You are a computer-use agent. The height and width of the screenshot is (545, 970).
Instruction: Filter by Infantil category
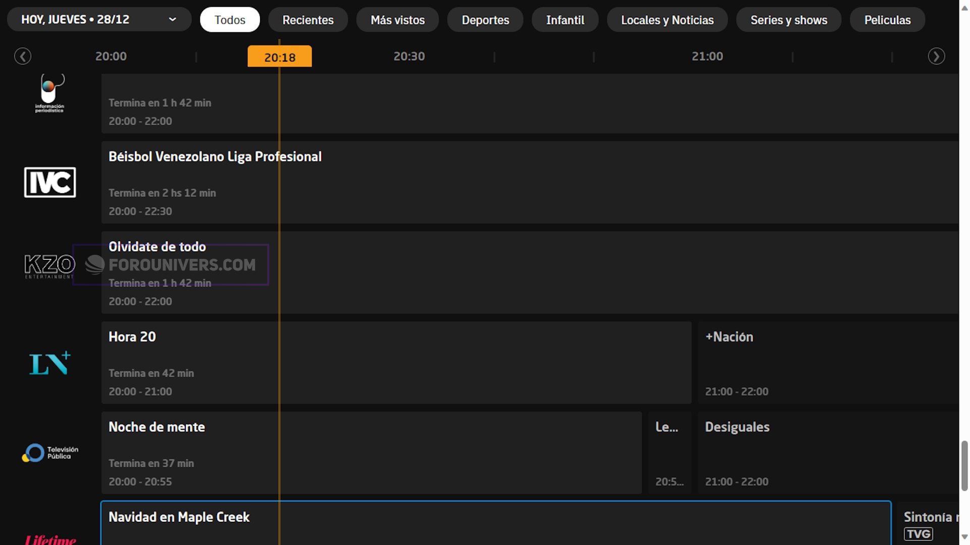565,20
